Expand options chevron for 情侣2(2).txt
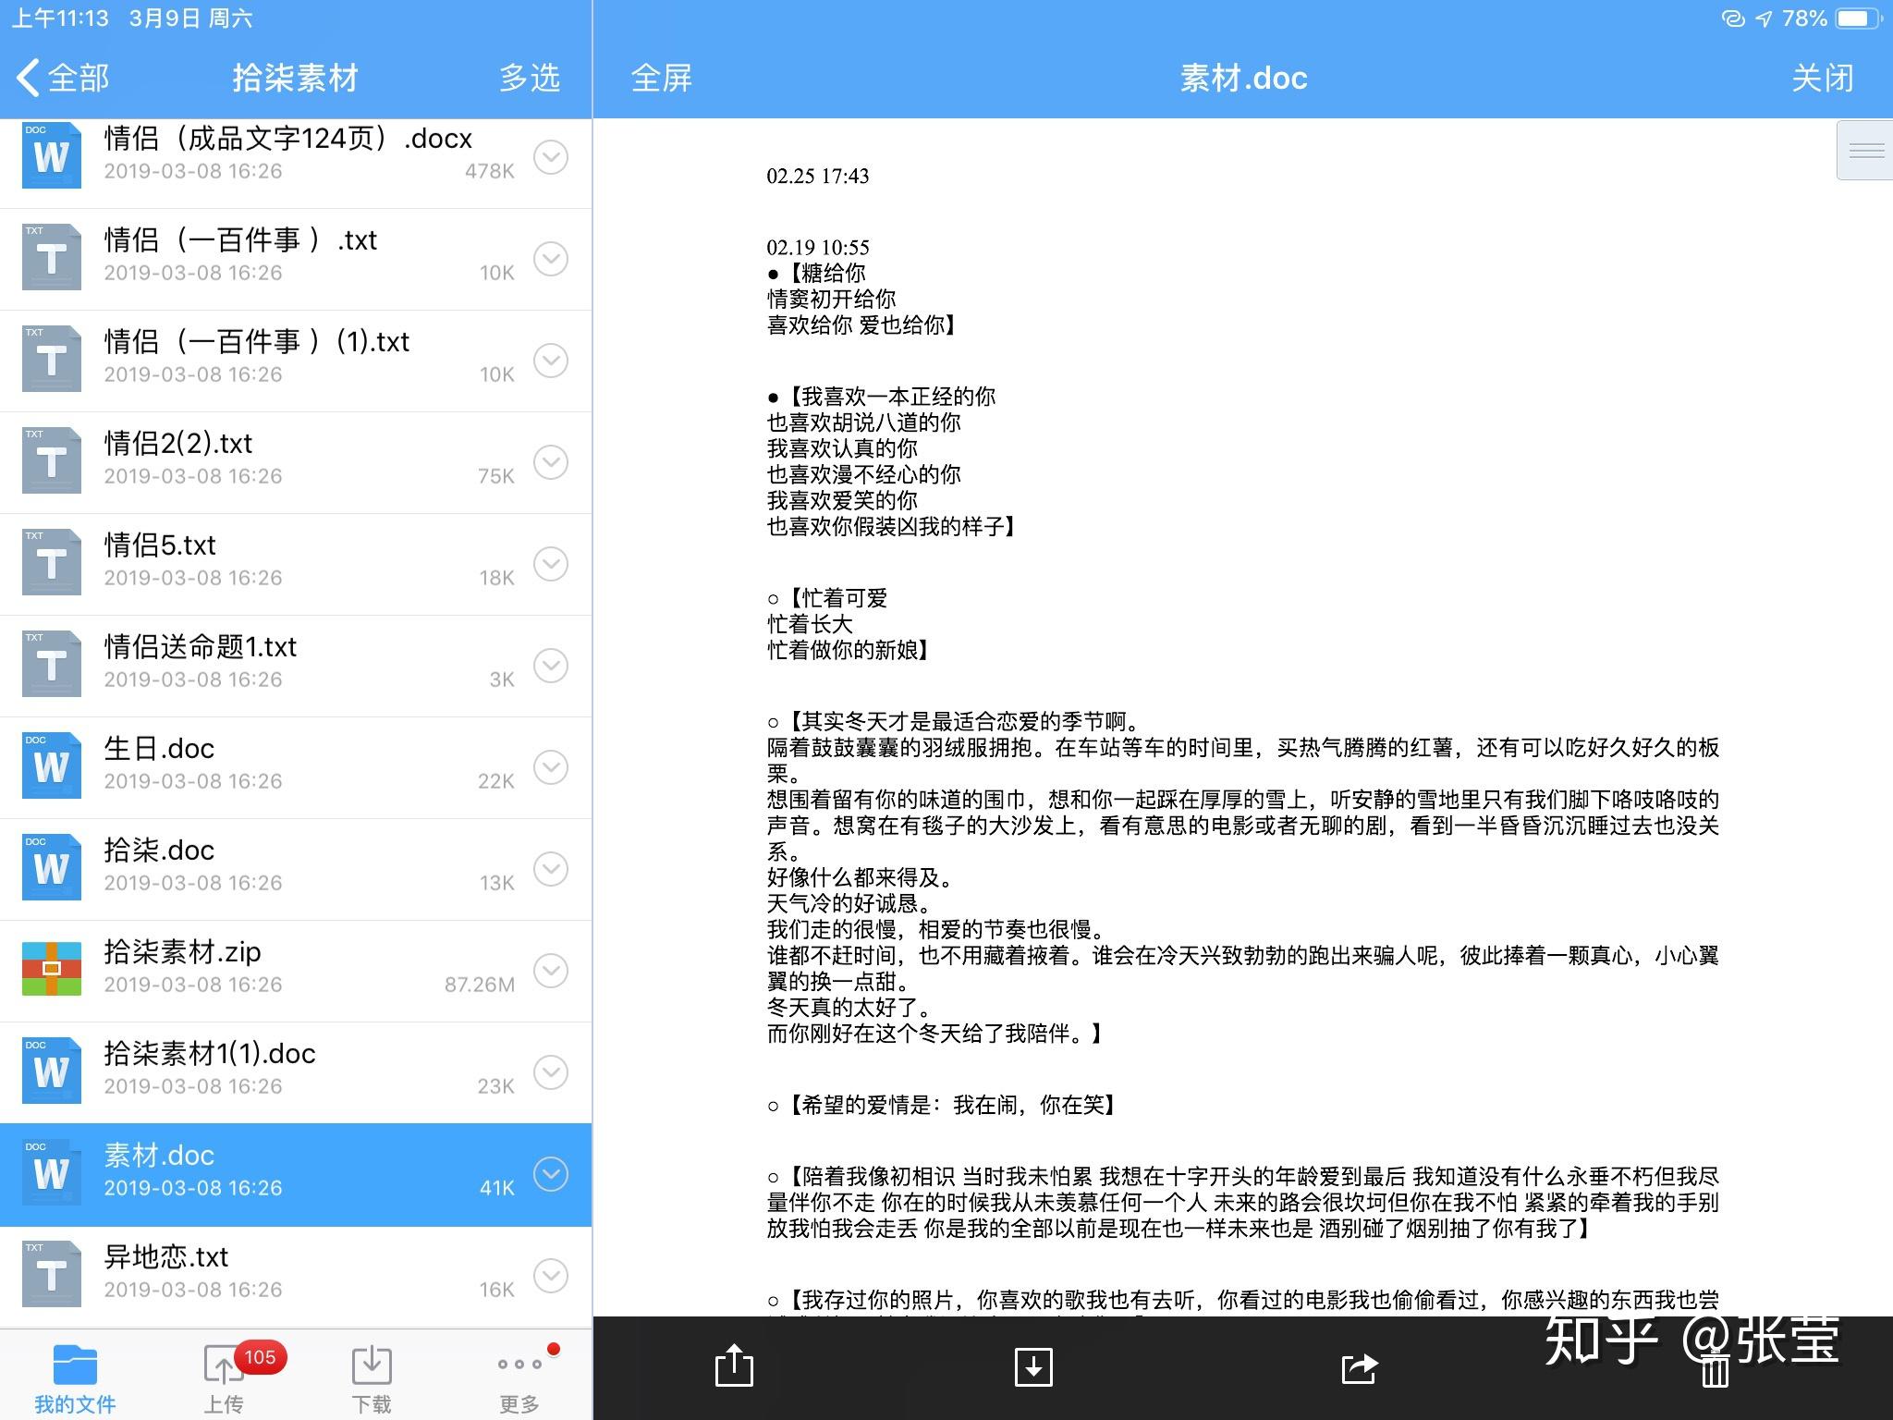The width and height of the screenshot is (1893, 1420). [x=551, y=462]
